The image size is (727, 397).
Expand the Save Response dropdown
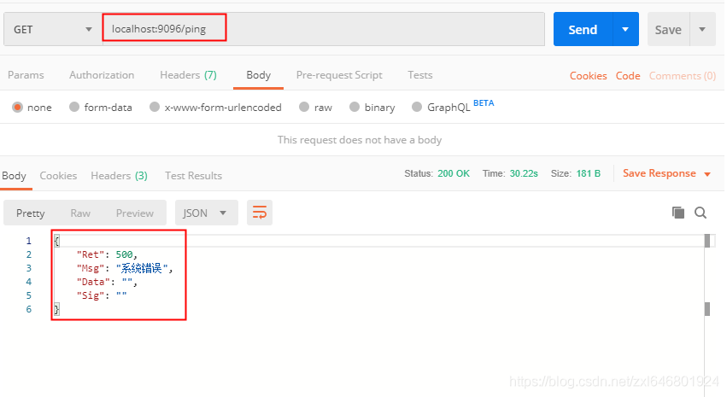(x=706, y=174)
